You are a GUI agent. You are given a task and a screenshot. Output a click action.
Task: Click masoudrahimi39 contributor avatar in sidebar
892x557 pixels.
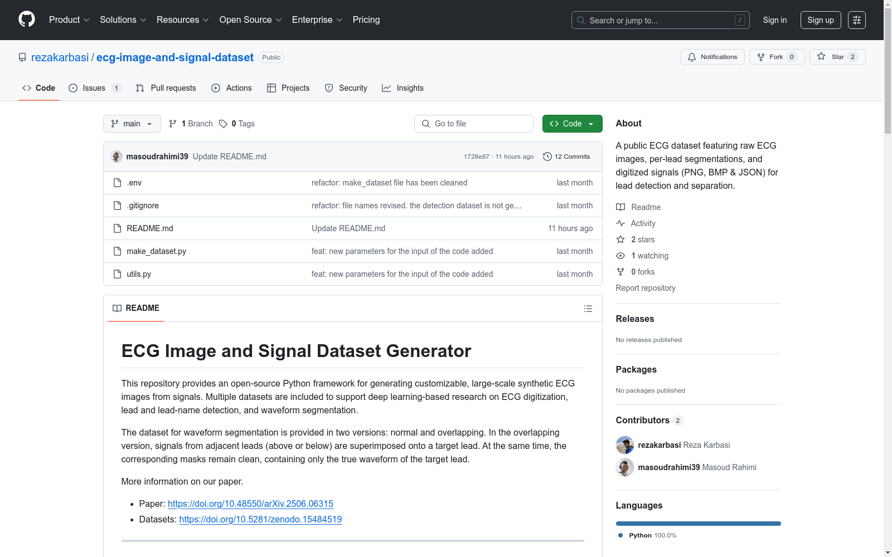point(625,467)
